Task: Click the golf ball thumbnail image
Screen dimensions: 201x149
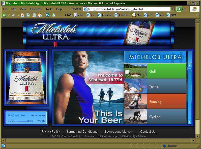Action: (135, 71)
